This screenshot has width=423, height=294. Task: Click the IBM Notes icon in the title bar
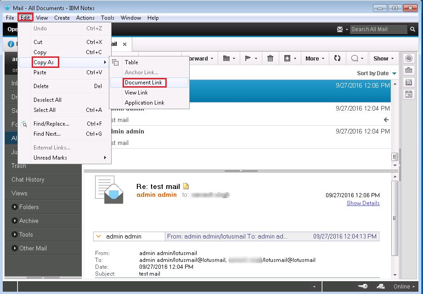tap(7, 7)
